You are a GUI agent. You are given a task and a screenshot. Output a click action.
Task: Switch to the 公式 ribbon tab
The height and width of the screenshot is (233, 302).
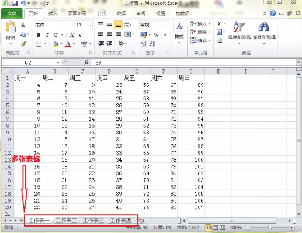click(x=102, y=13)
